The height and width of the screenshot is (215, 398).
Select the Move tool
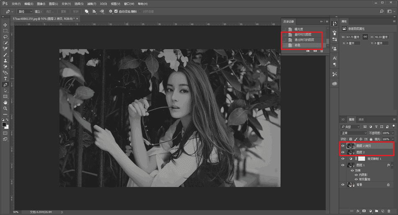[5, 25]
